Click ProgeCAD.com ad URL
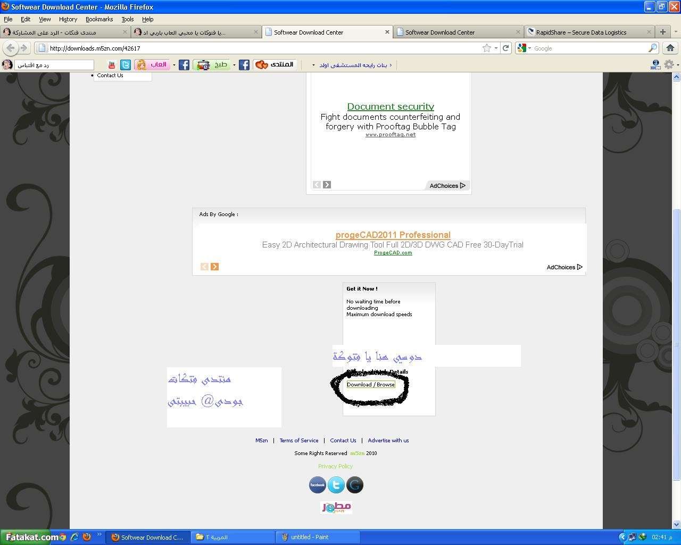 pos(393,253)
